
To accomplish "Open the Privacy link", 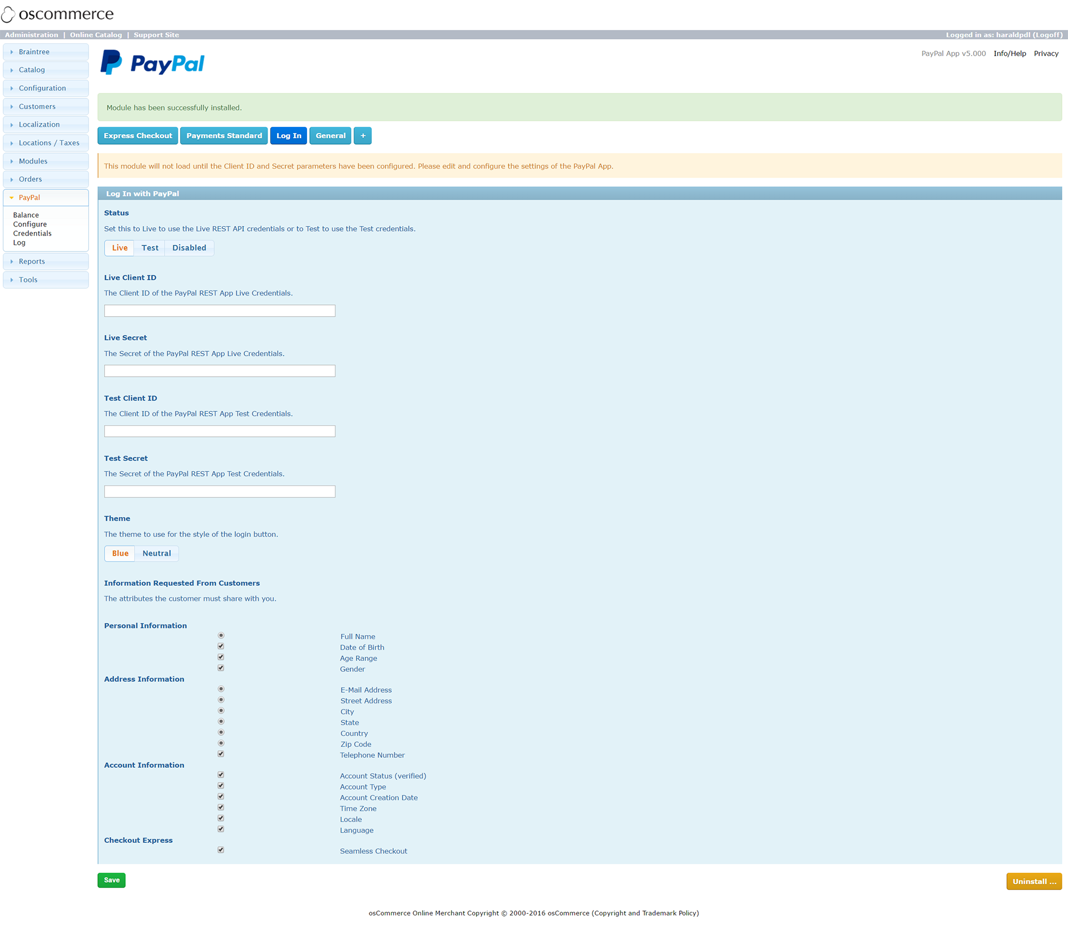I will [x=1046, y=54].
